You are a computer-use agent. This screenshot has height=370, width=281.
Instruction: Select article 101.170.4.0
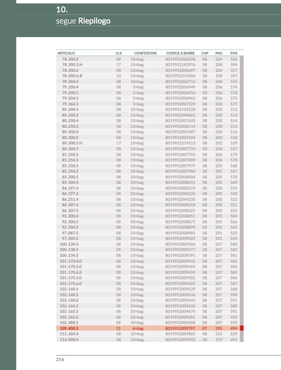(x=70, y=261)
